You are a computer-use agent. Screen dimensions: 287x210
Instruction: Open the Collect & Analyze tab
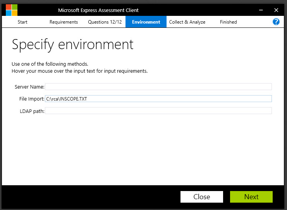pyautogui.click(x=187, y=22)
